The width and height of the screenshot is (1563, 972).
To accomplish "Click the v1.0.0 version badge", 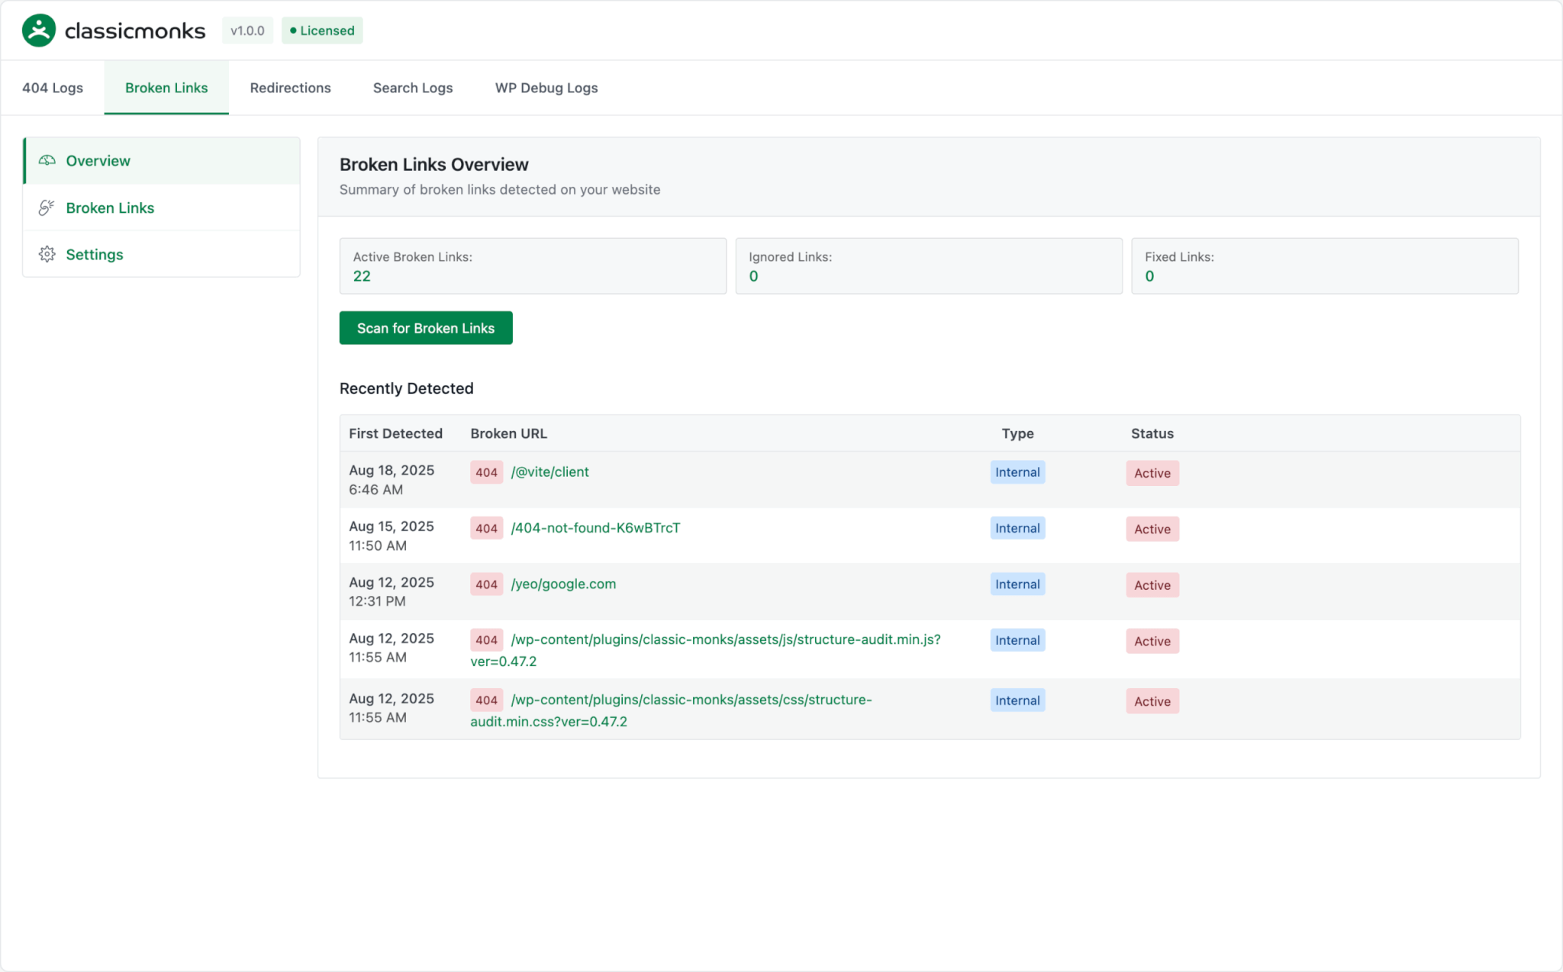I will click(x=247, y=31).
